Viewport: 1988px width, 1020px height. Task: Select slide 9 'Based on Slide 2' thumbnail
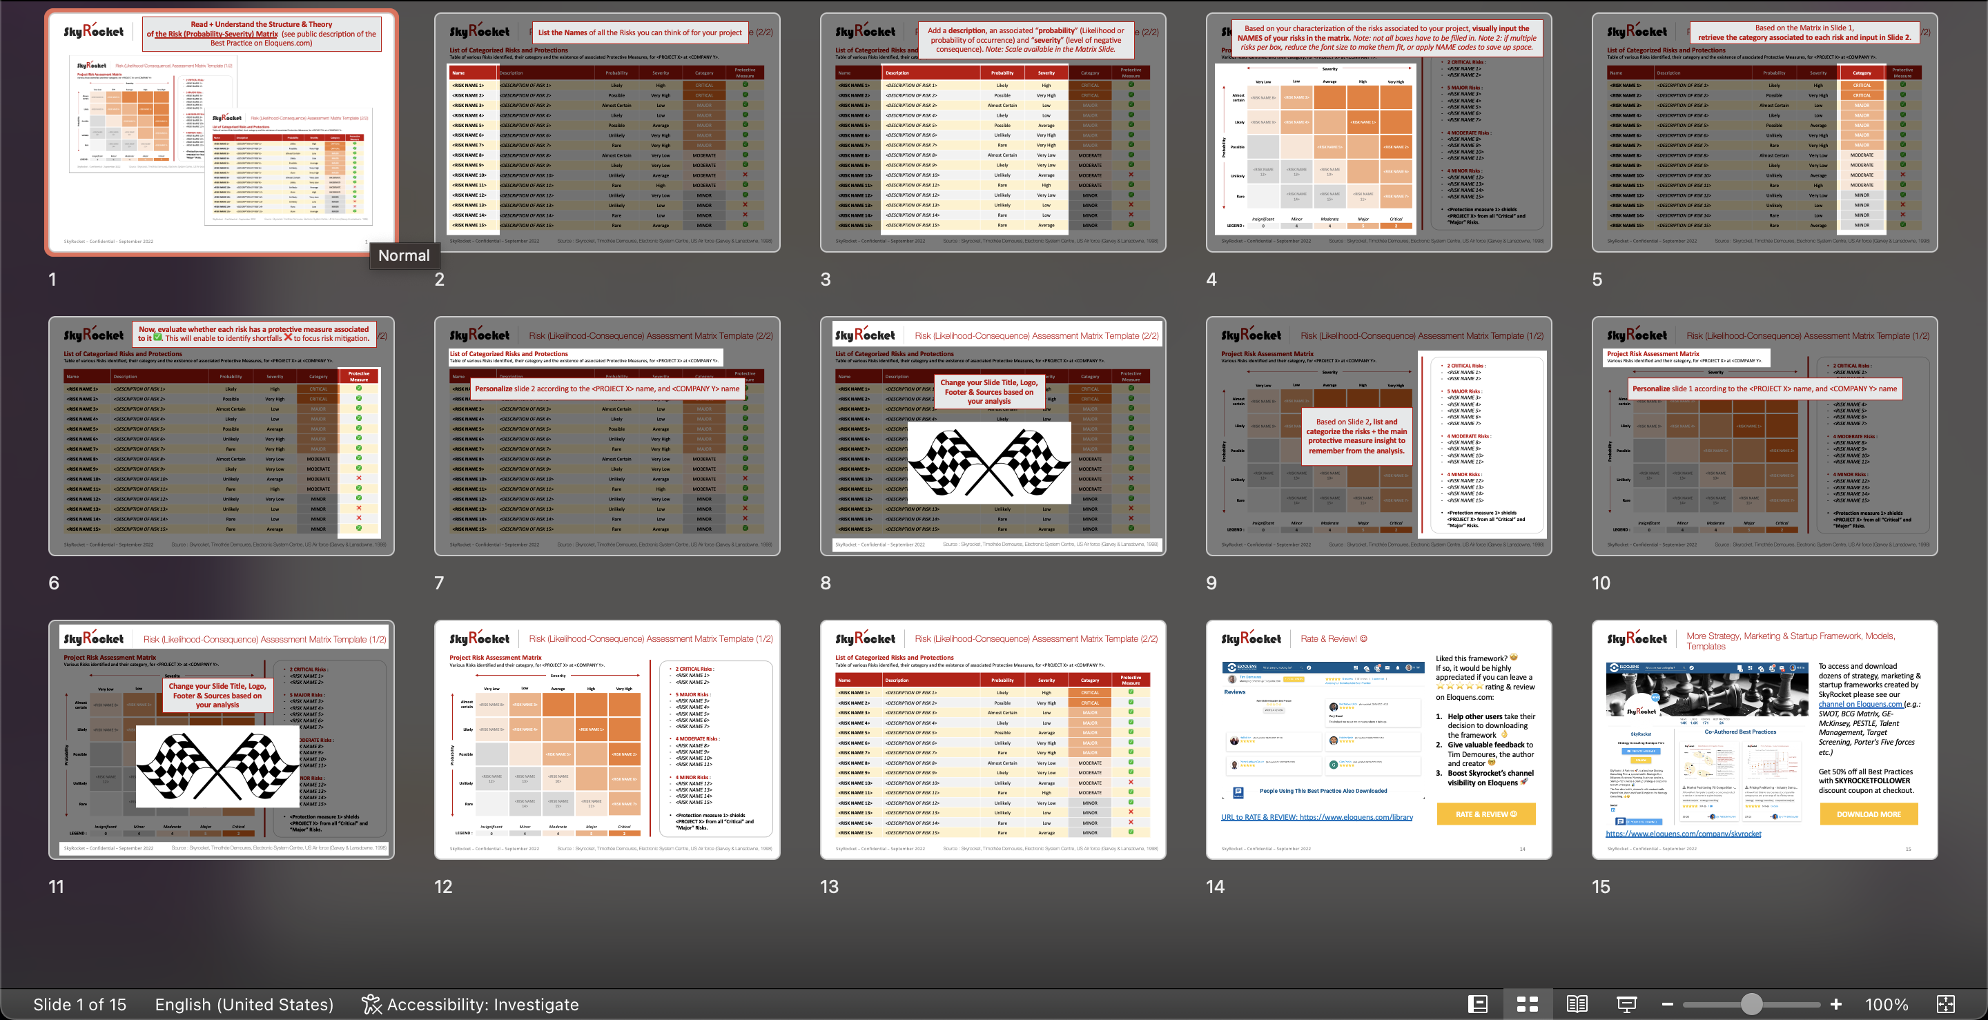[x=1379, y=436]
